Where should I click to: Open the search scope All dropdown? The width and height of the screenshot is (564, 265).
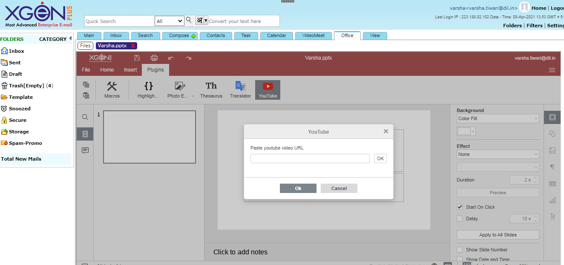[169, 21]
